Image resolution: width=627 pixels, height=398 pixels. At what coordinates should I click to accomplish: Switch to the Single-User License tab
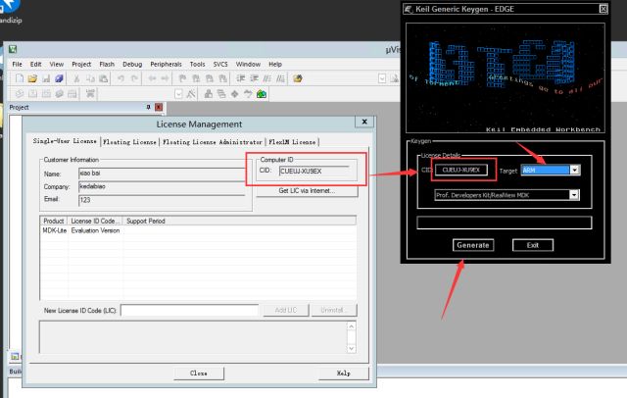coord(65,141)
